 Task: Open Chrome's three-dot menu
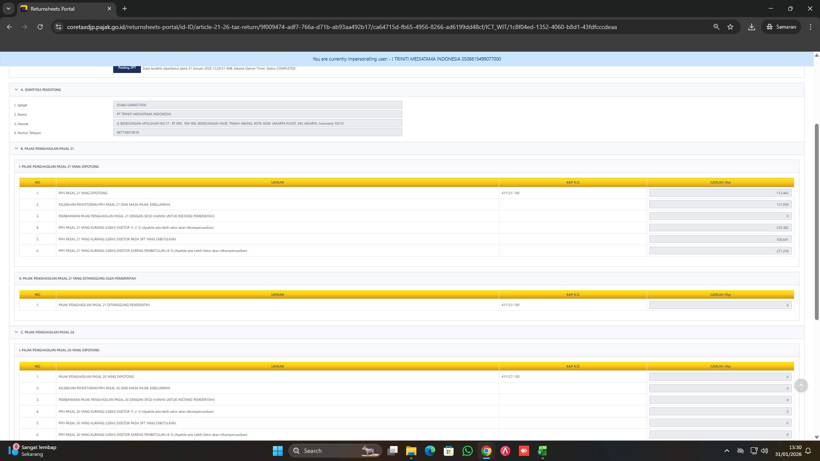(x=811, y=26)
